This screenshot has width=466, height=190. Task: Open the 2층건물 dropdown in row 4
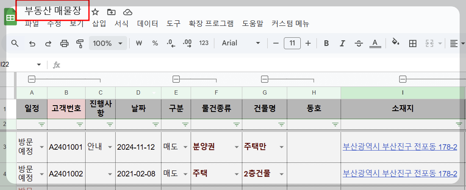coord(282,174)
